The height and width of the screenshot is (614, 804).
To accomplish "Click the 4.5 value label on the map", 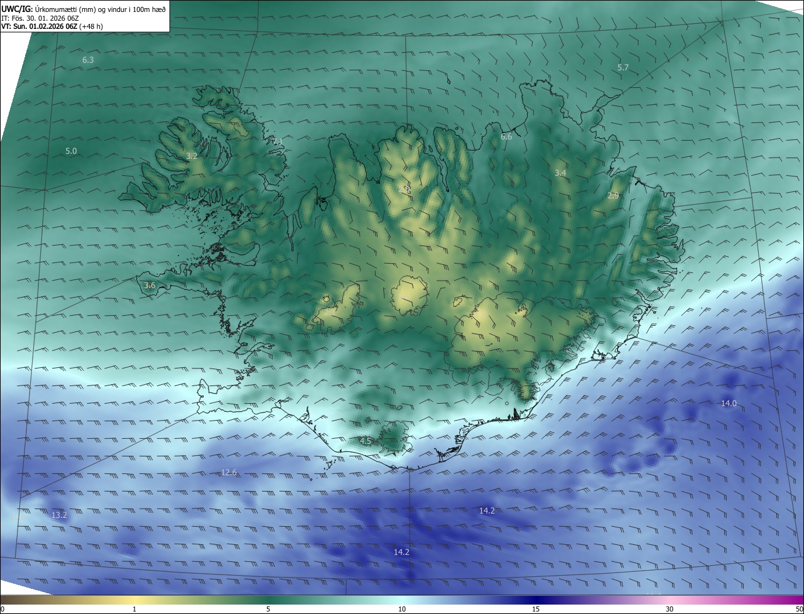I will pos(366,441).
